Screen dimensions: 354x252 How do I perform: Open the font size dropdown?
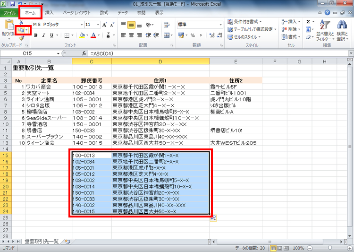98,25
